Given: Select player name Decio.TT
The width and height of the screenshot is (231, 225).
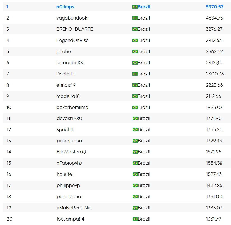Looking at the screenshot, I should 66,74.
